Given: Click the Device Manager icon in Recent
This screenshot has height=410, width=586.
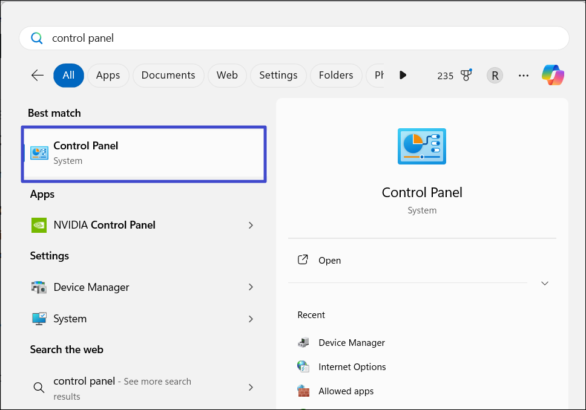Looking at the screenshot, I should [303, 343].
